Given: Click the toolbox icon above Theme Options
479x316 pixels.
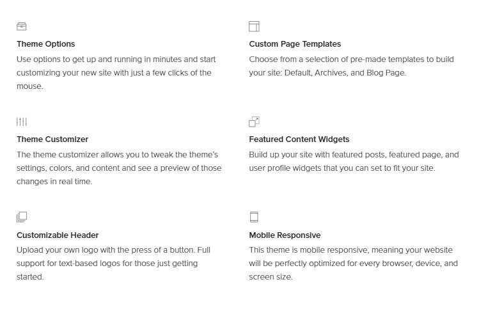Looking at the screenshot, I should pos(21,26).
